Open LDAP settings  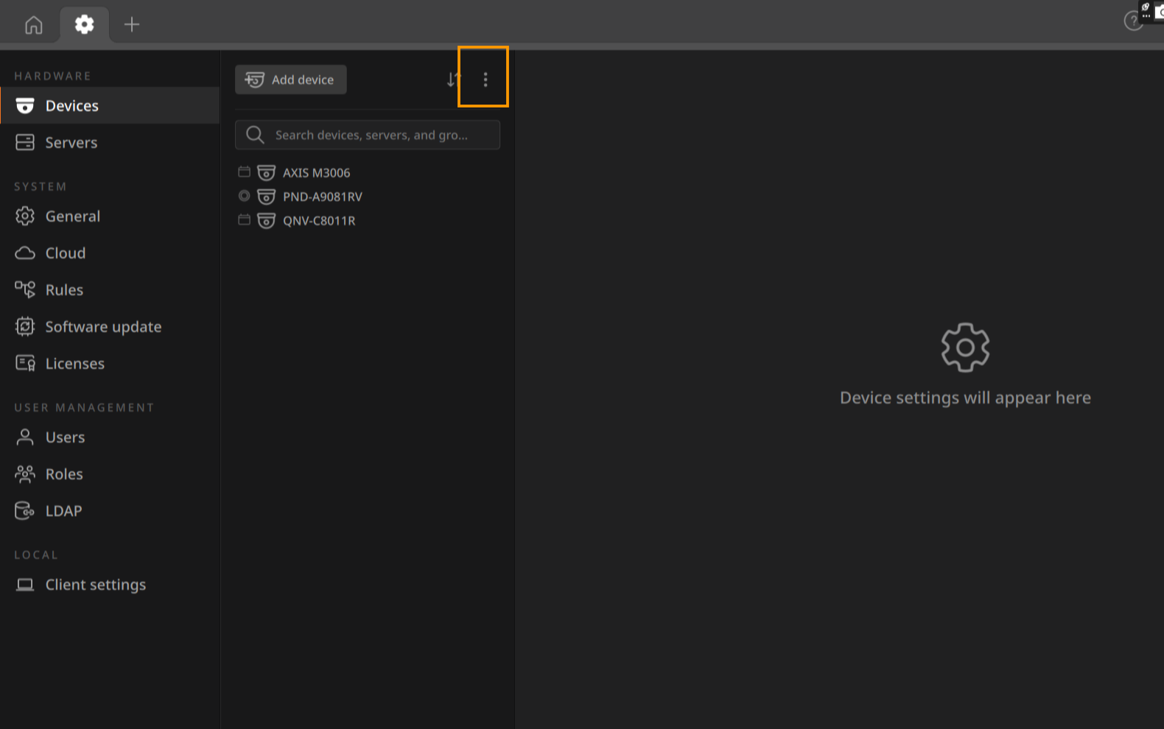110,510
